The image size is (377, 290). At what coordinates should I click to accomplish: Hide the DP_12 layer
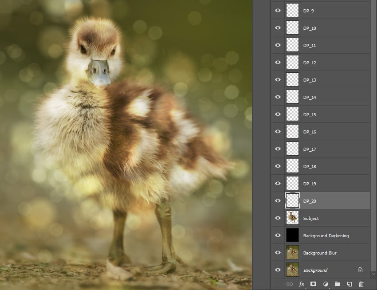click(x=278, y=63)
